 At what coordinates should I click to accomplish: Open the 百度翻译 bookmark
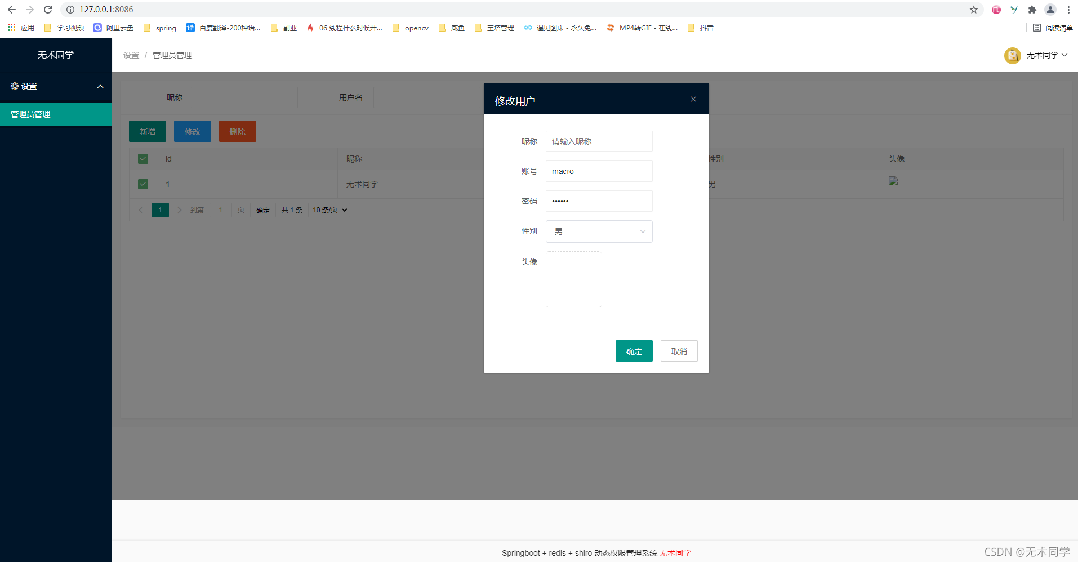[224, 28]
